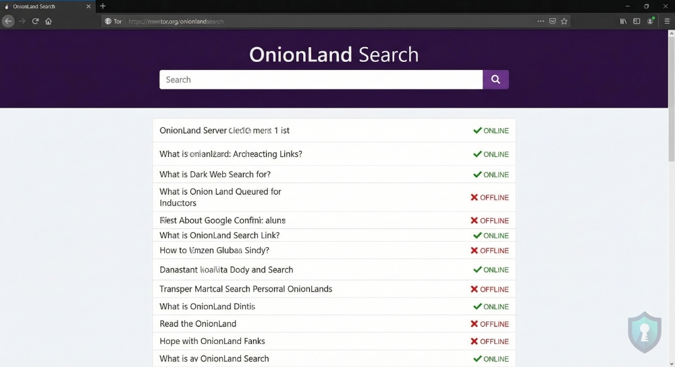Viewport: 675px width, 367px height.
Task: Reload the current page
Action: [x=35, y=21]
